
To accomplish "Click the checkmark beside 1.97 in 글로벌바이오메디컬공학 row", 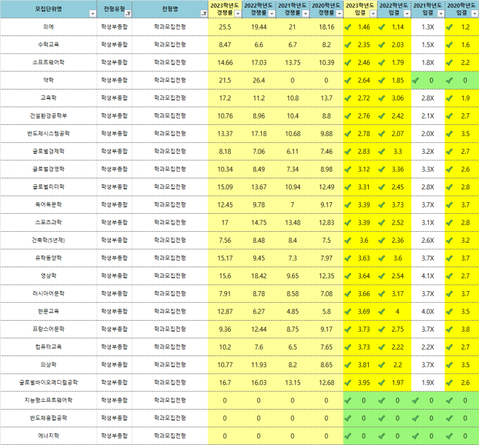I will (382, 383).
